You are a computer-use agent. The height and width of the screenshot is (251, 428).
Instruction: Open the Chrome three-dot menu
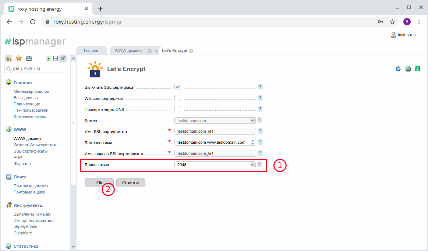tap(419, 22)
